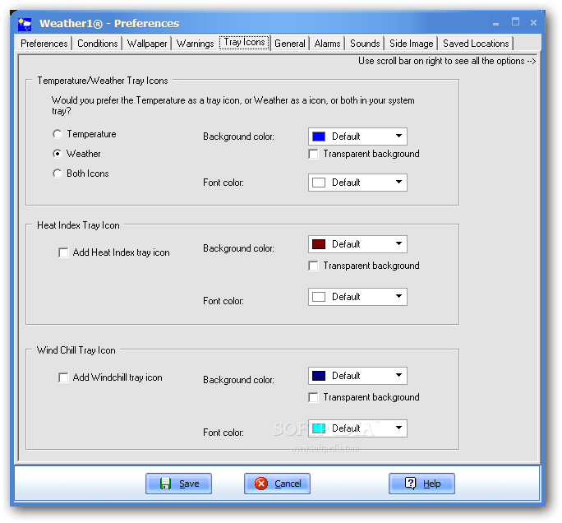
Task: Click the Cancel button
Action: coord(277,484)
